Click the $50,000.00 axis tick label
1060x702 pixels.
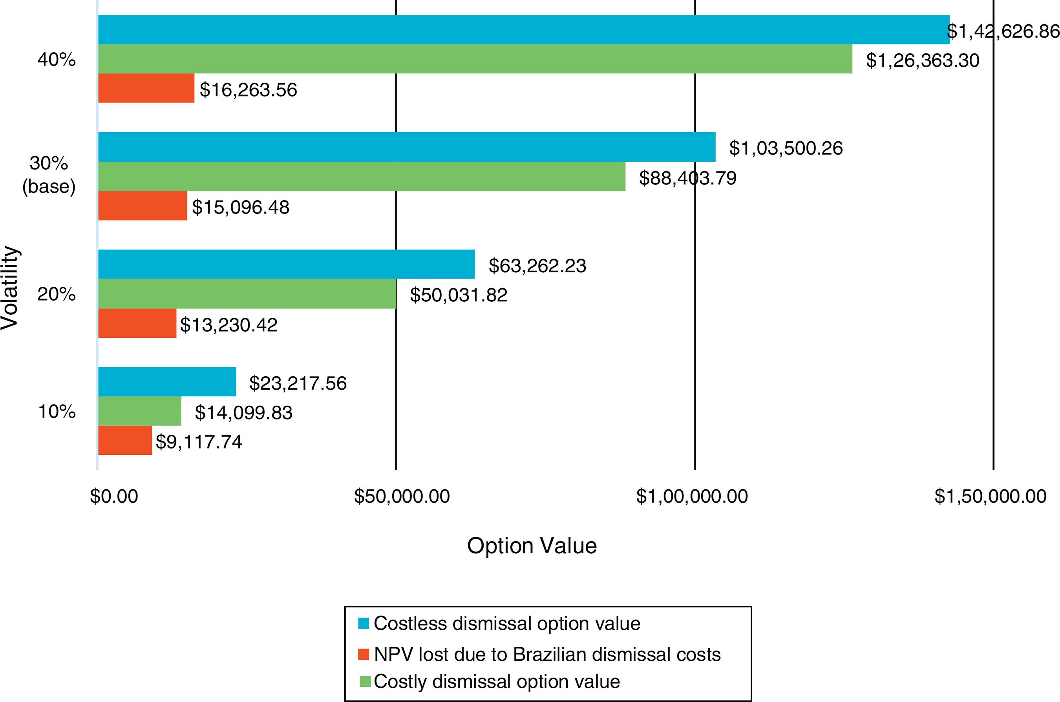coord(402,496)
